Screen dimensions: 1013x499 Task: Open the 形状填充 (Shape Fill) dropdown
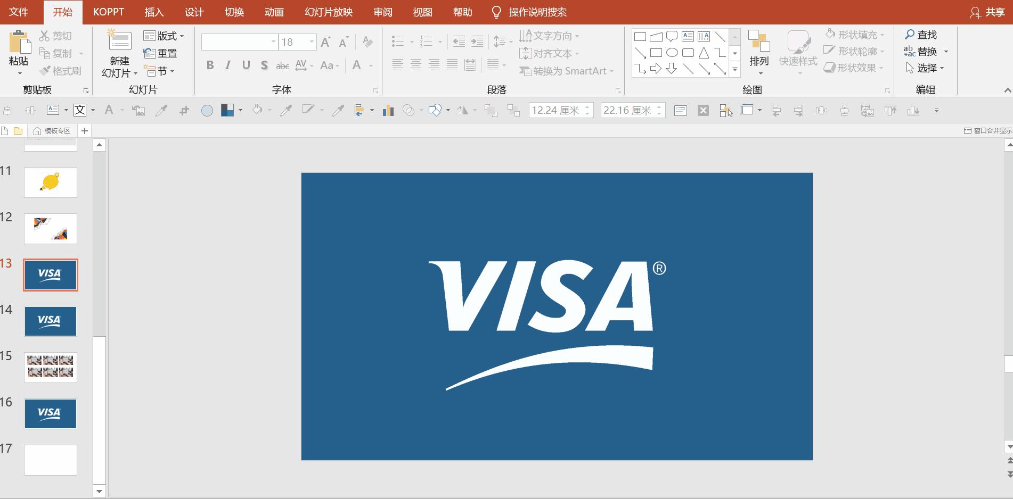click(854, 35)
